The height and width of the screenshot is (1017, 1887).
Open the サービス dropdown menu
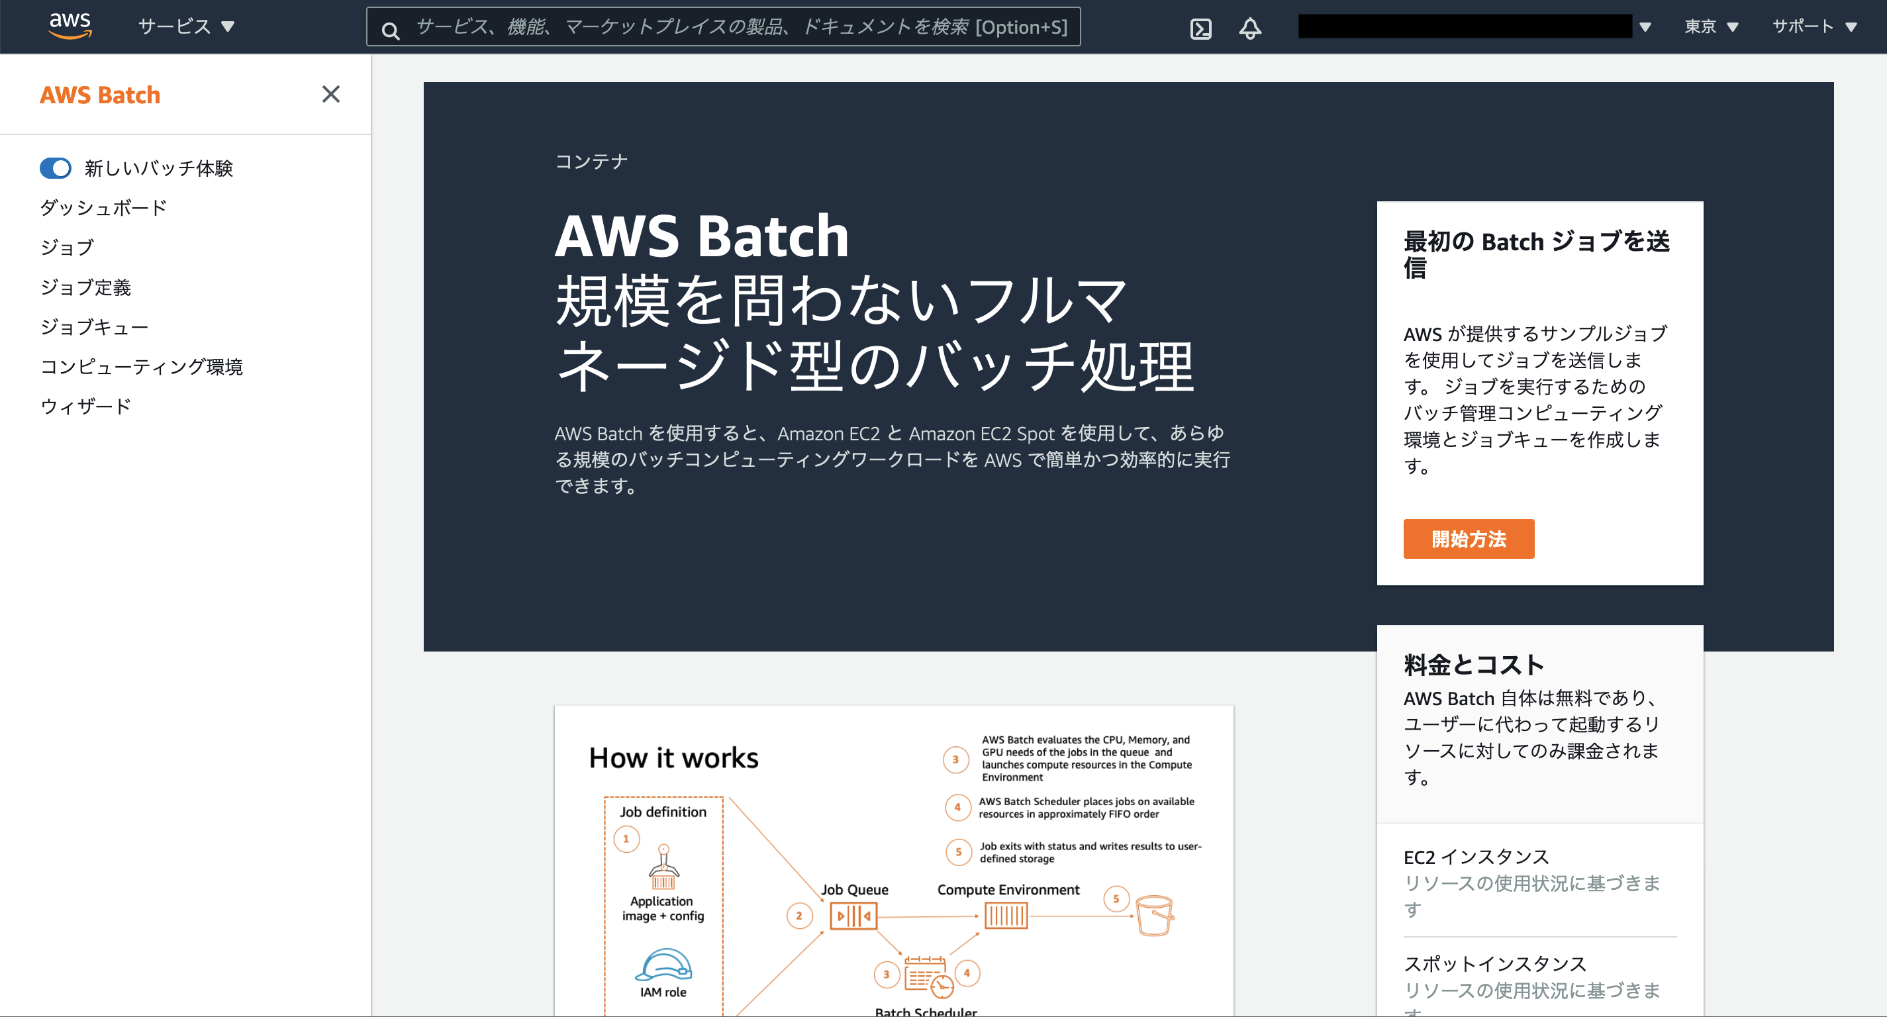pyautogui.click(x=186, y=26)
